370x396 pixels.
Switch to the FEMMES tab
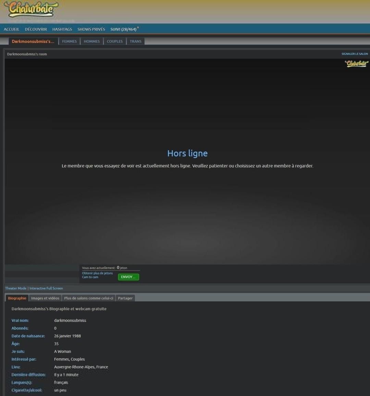pos(69,41)
